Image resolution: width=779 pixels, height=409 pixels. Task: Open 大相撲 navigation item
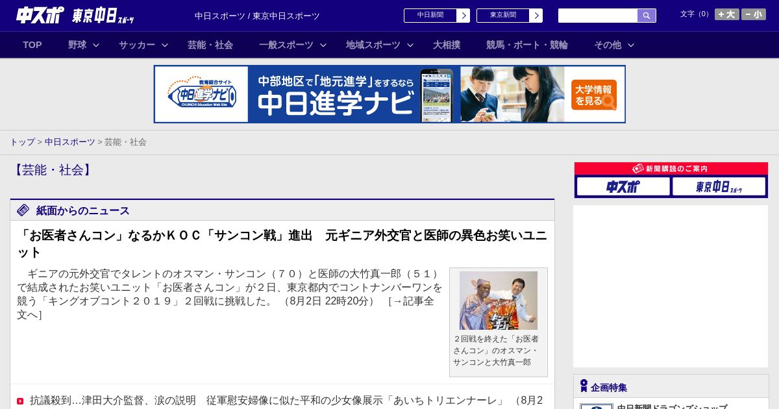pos(447,45)
